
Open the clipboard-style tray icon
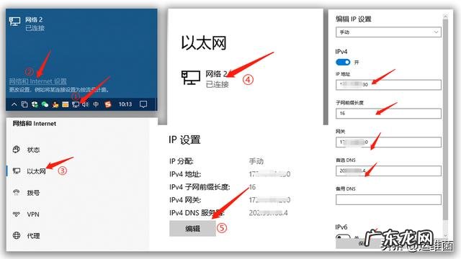tap(24, 104)
